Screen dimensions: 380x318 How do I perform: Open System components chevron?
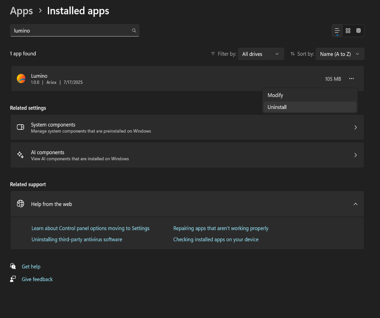coord(356,127)
